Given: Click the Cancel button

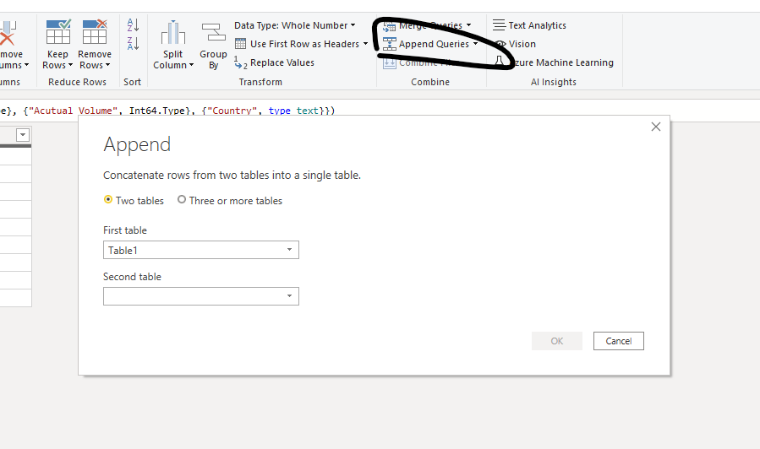Looking at the screenshot, I should tap(619, 341).
